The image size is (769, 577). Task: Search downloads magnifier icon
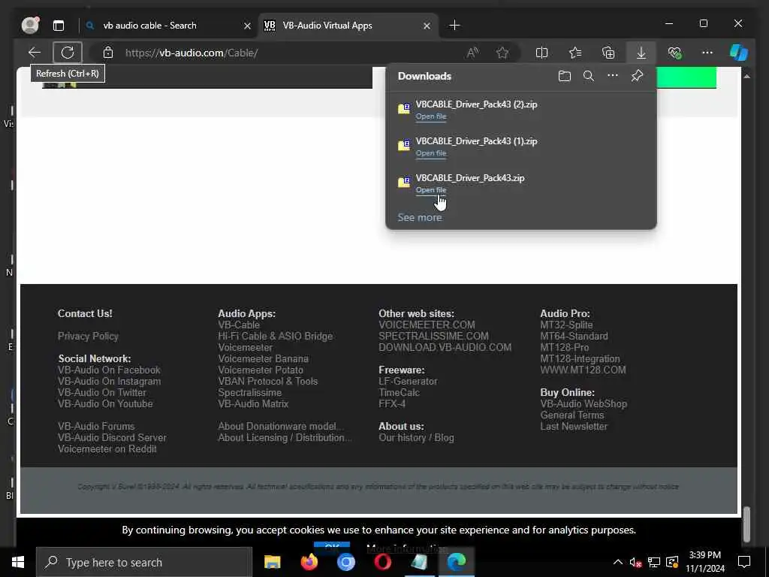click(x=589, y=76)
